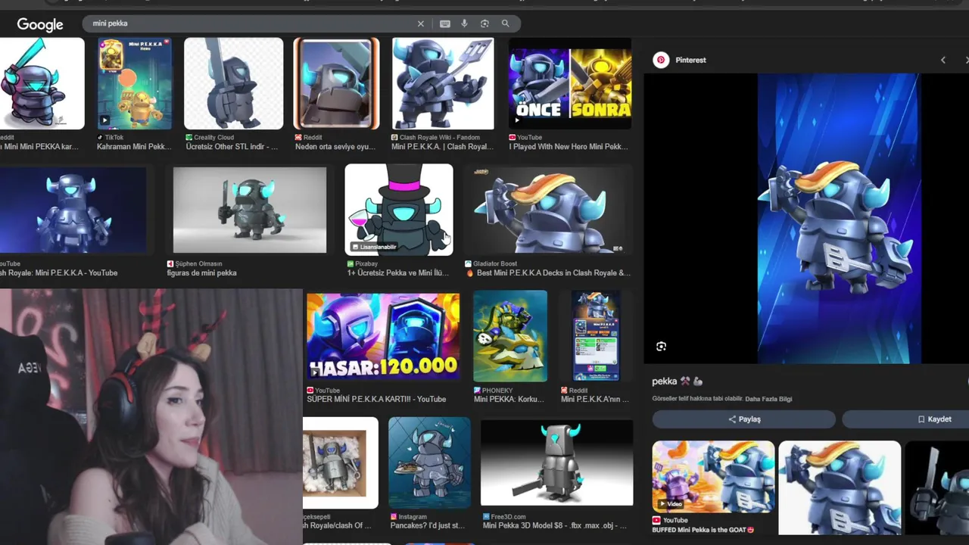Go to previous image with left chevron
The width and height of the screenshot is (969, 545).
tap(943, 60)
